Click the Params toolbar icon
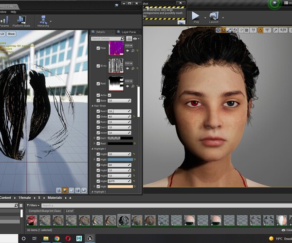This screenshot has width=292, height=243. point(4,21)
